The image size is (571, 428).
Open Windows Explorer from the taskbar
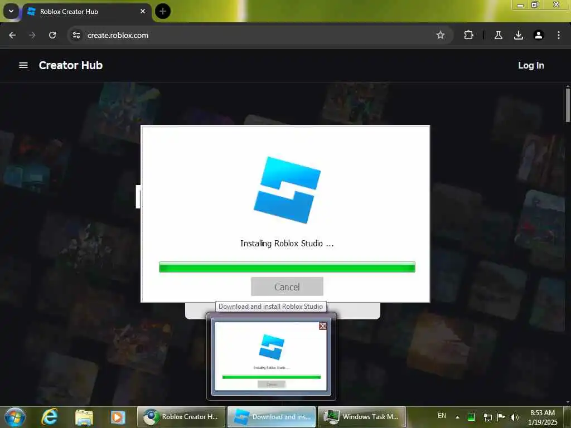click(84, 417)
